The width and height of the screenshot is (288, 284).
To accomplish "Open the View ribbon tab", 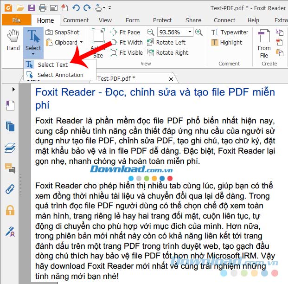I will pos(105,20).
